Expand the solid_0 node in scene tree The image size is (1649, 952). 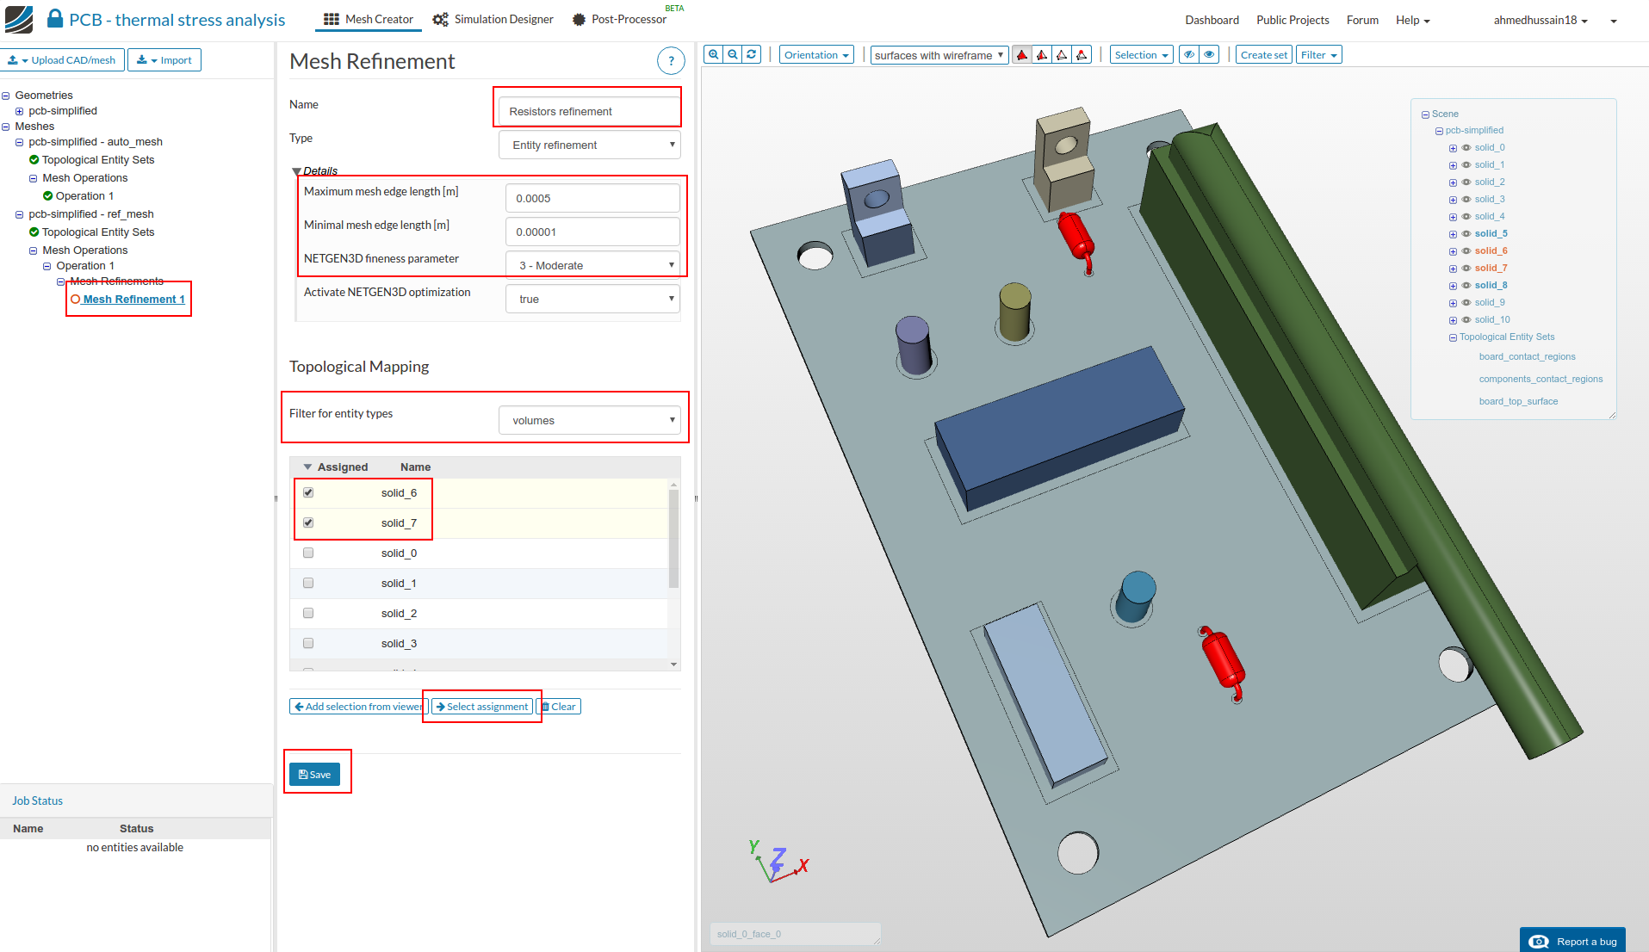pos(1453,148)
